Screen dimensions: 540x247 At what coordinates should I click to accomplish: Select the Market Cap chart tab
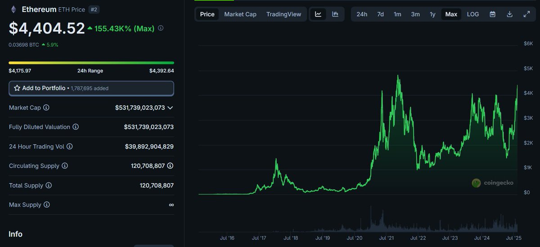pos(240,14)
